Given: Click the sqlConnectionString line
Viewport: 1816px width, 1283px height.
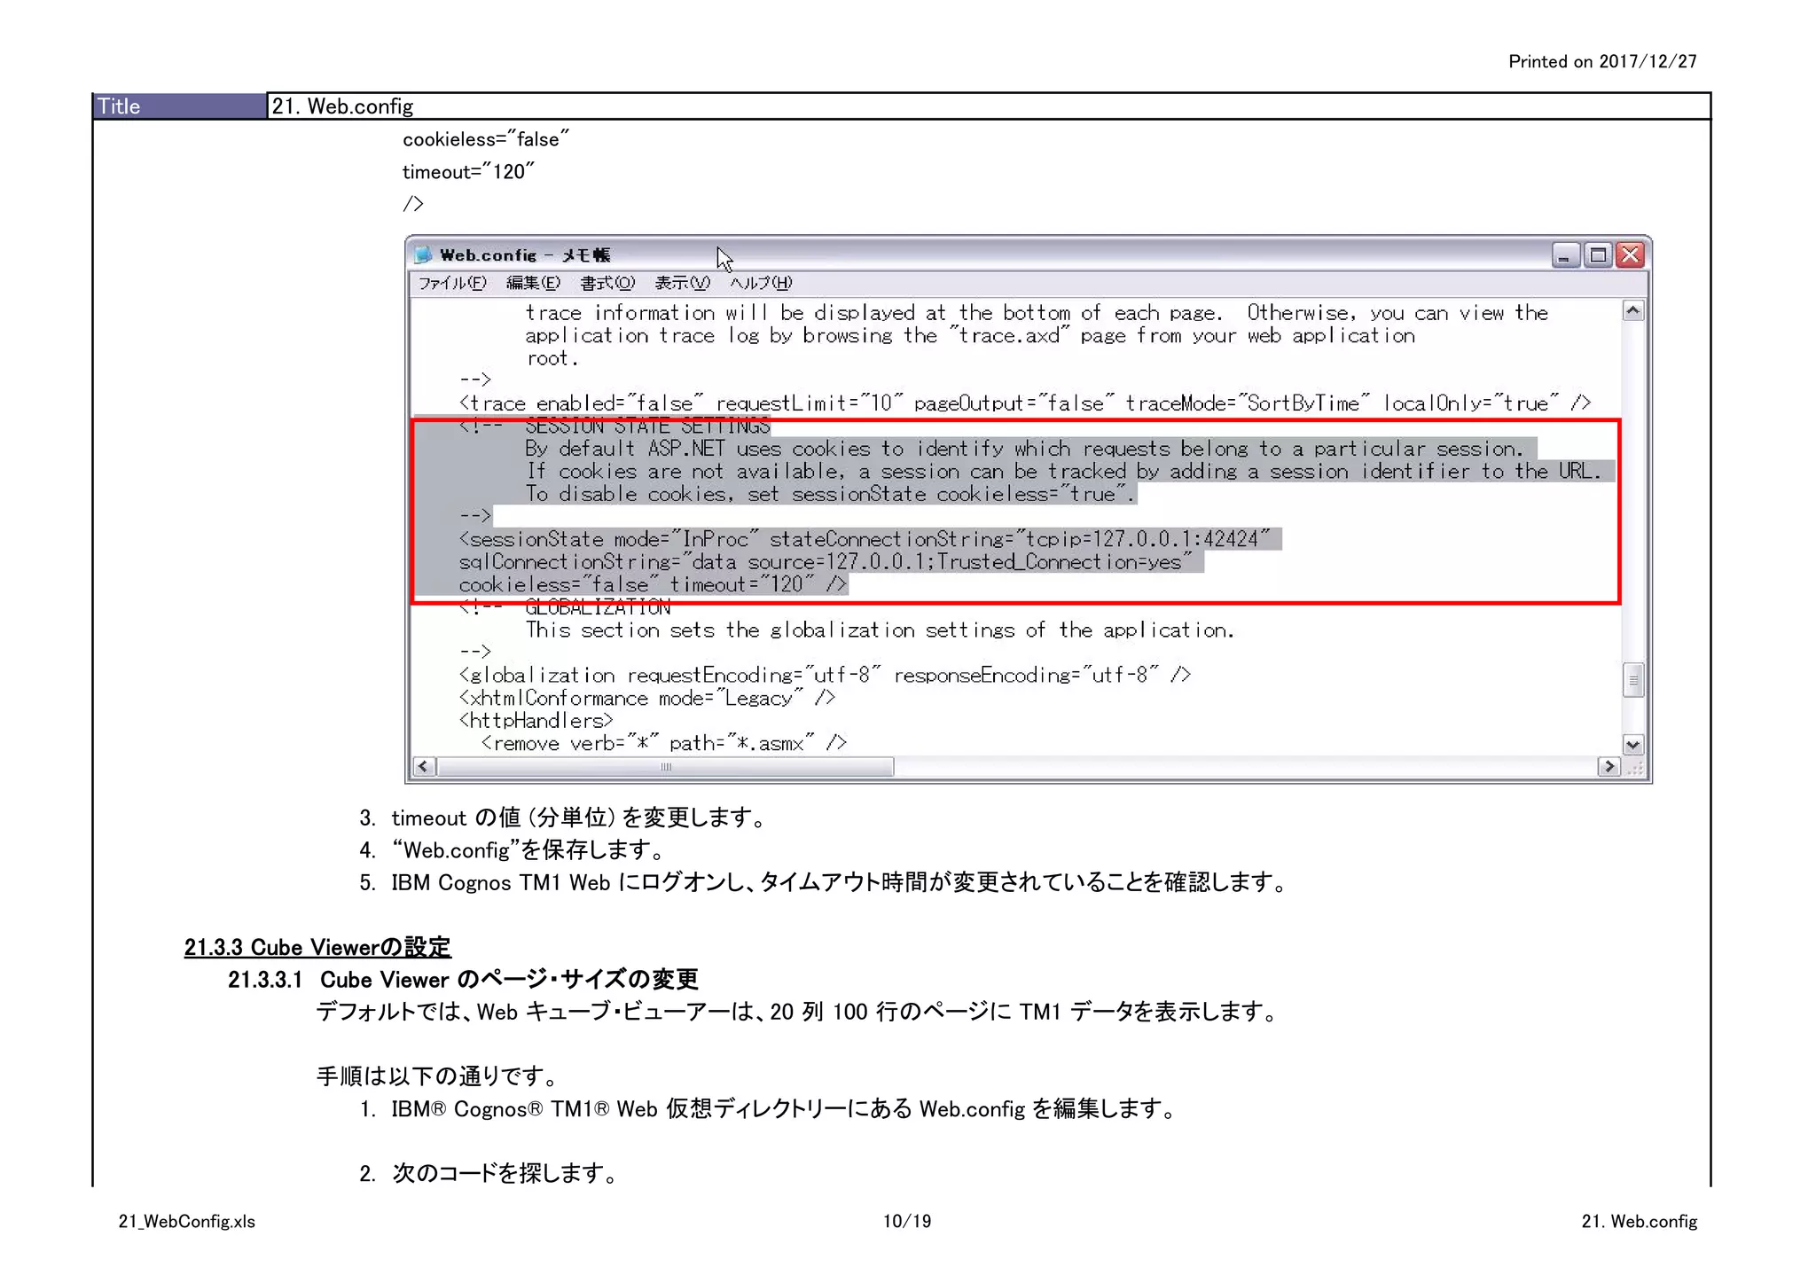Looking at the screenshot, I should click(x=826, y=562).
